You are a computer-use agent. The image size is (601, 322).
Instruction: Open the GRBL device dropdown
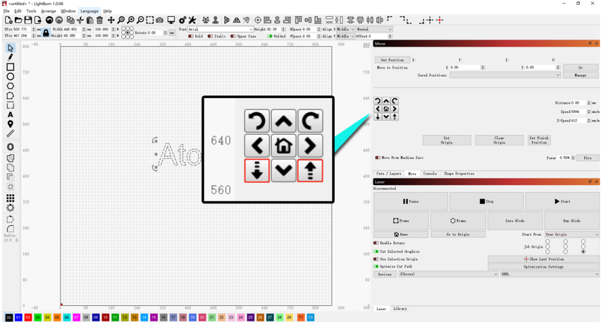coord(550,274)
